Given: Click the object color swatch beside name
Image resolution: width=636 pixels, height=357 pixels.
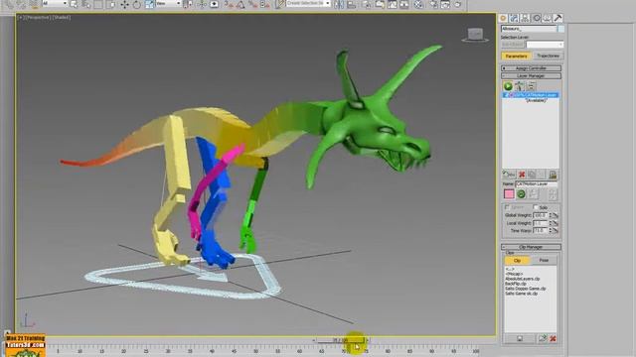Looking at the screenshot, I should (x=560, y=29).
